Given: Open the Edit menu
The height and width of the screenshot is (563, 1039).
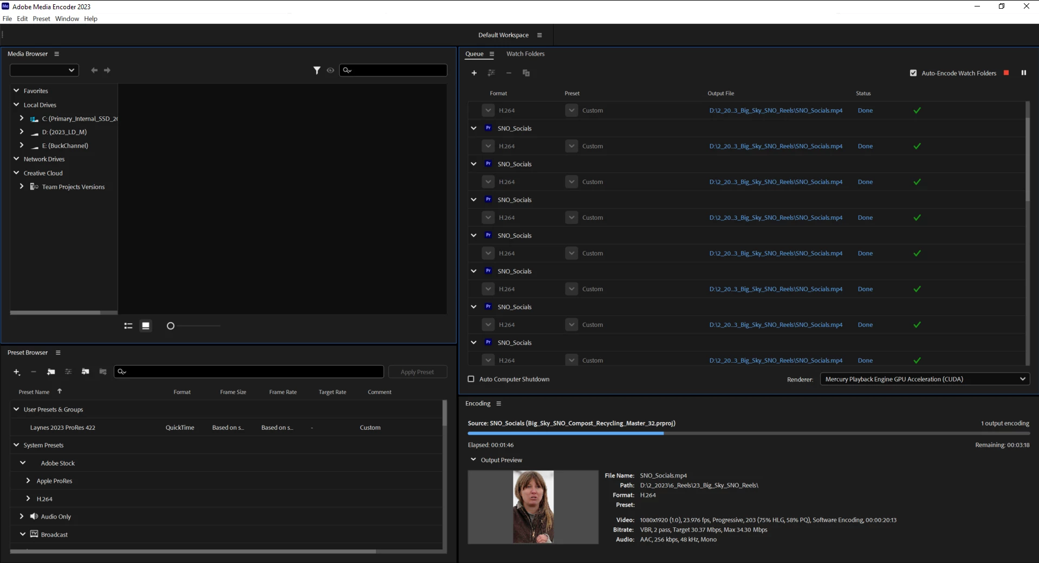Looking at the screenshot, I should pyautogui.click(x=22, y=18).
